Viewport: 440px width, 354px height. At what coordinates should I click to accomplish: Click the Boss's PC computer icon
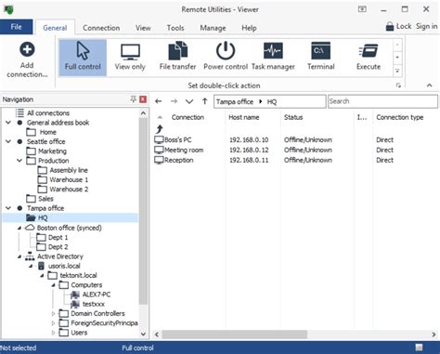click(159, 140)
